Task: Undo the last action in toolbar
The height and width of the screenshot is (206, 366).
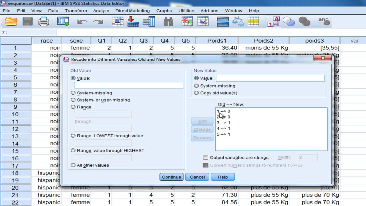Action: point(82,22)
